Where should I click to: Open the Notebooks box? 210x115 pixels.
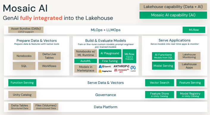(x=24, y=56)
